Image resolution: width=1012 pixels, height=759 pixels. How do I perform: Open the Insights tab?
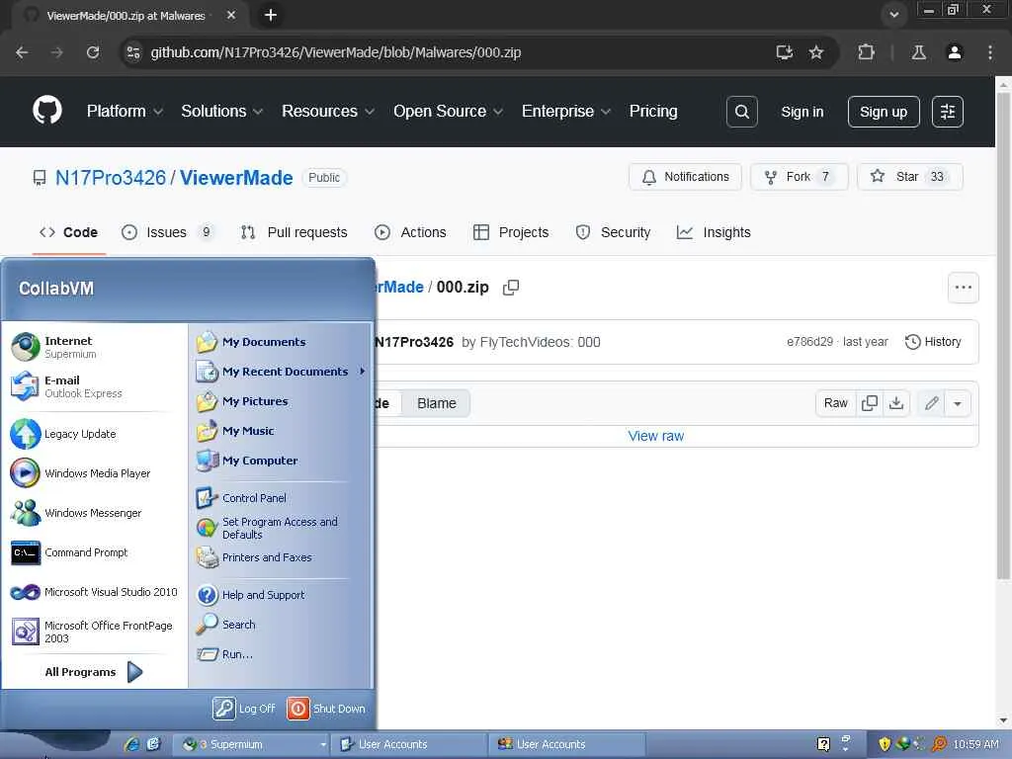click(714, 232)
